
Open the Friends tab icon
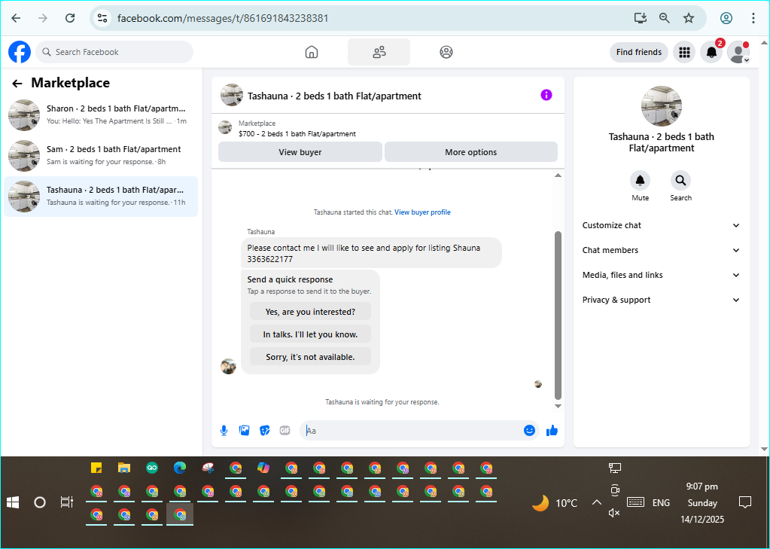click(x=379, y=52)
